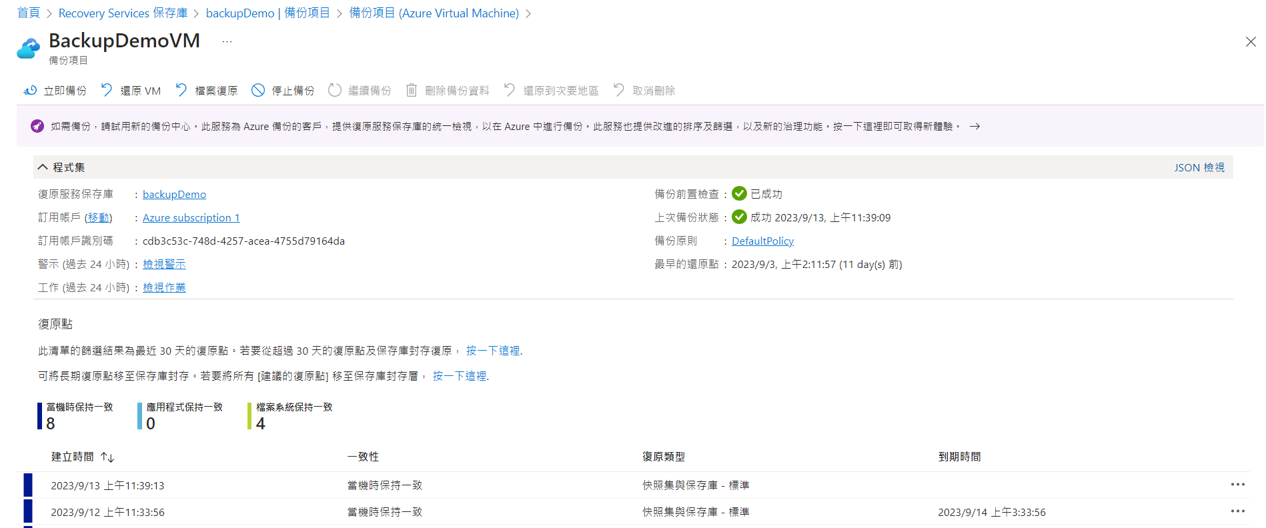Click 檢視警示 link
The width and height of the screenshot is (1266, 528).
(164, 264)
